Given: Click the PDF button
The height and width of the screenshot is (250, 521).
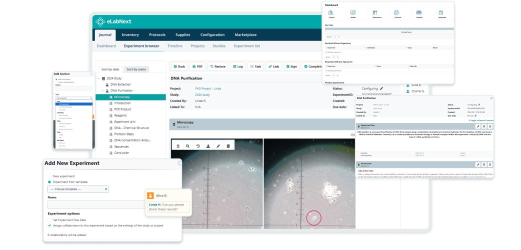Looking at the screenshot, I should pyautogui.click(x=197, y=66).
